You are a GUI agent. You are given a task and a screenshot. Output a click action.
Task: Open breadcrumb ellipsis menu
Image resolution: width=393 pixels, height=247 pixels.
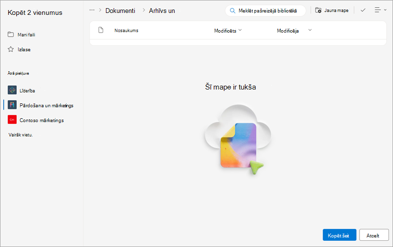point(92,10)
